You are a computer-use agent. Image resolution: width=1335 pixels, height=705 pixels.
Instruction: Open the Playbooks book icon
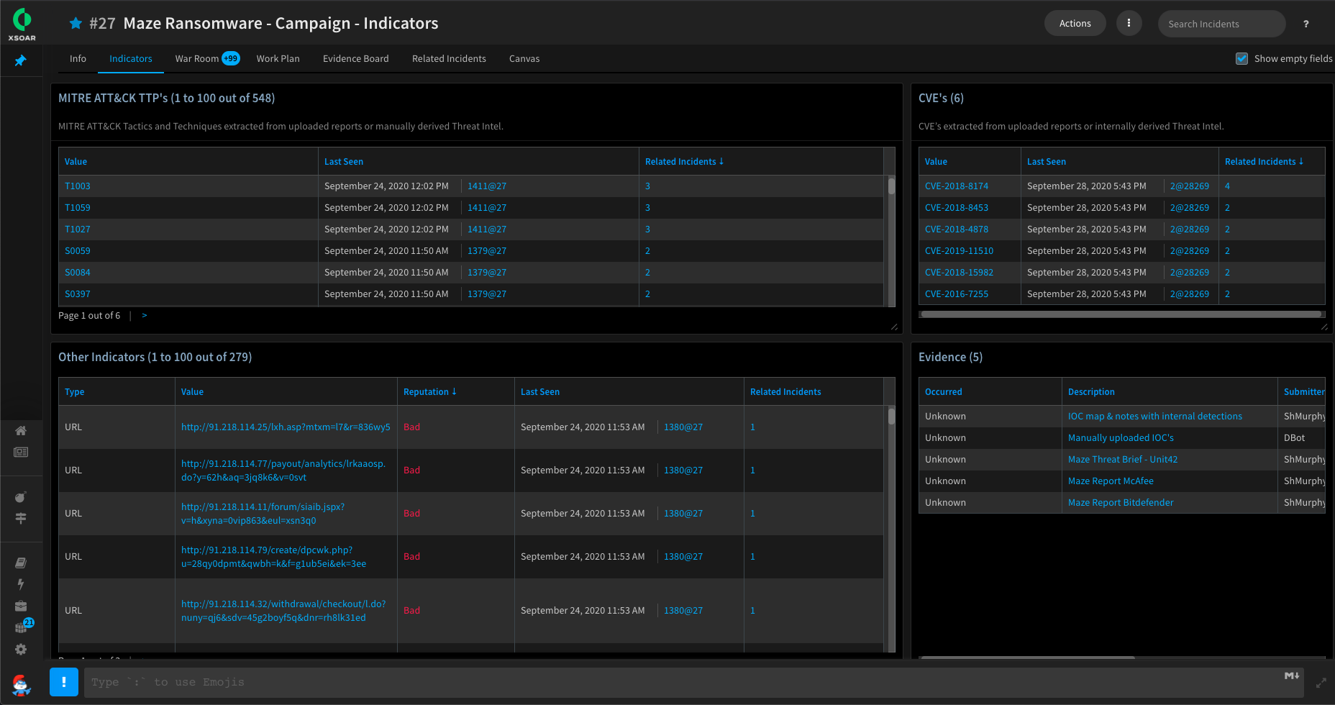point(21,563)
